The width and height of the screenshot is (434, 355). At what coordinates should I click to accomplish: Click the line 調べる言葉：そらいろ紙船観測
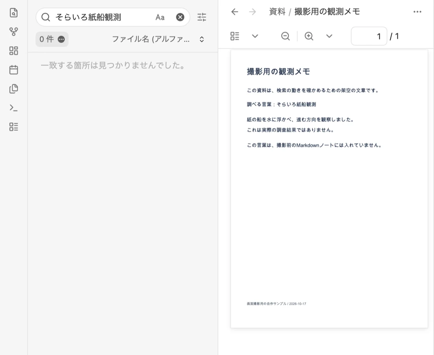click(x=281, y=105)
